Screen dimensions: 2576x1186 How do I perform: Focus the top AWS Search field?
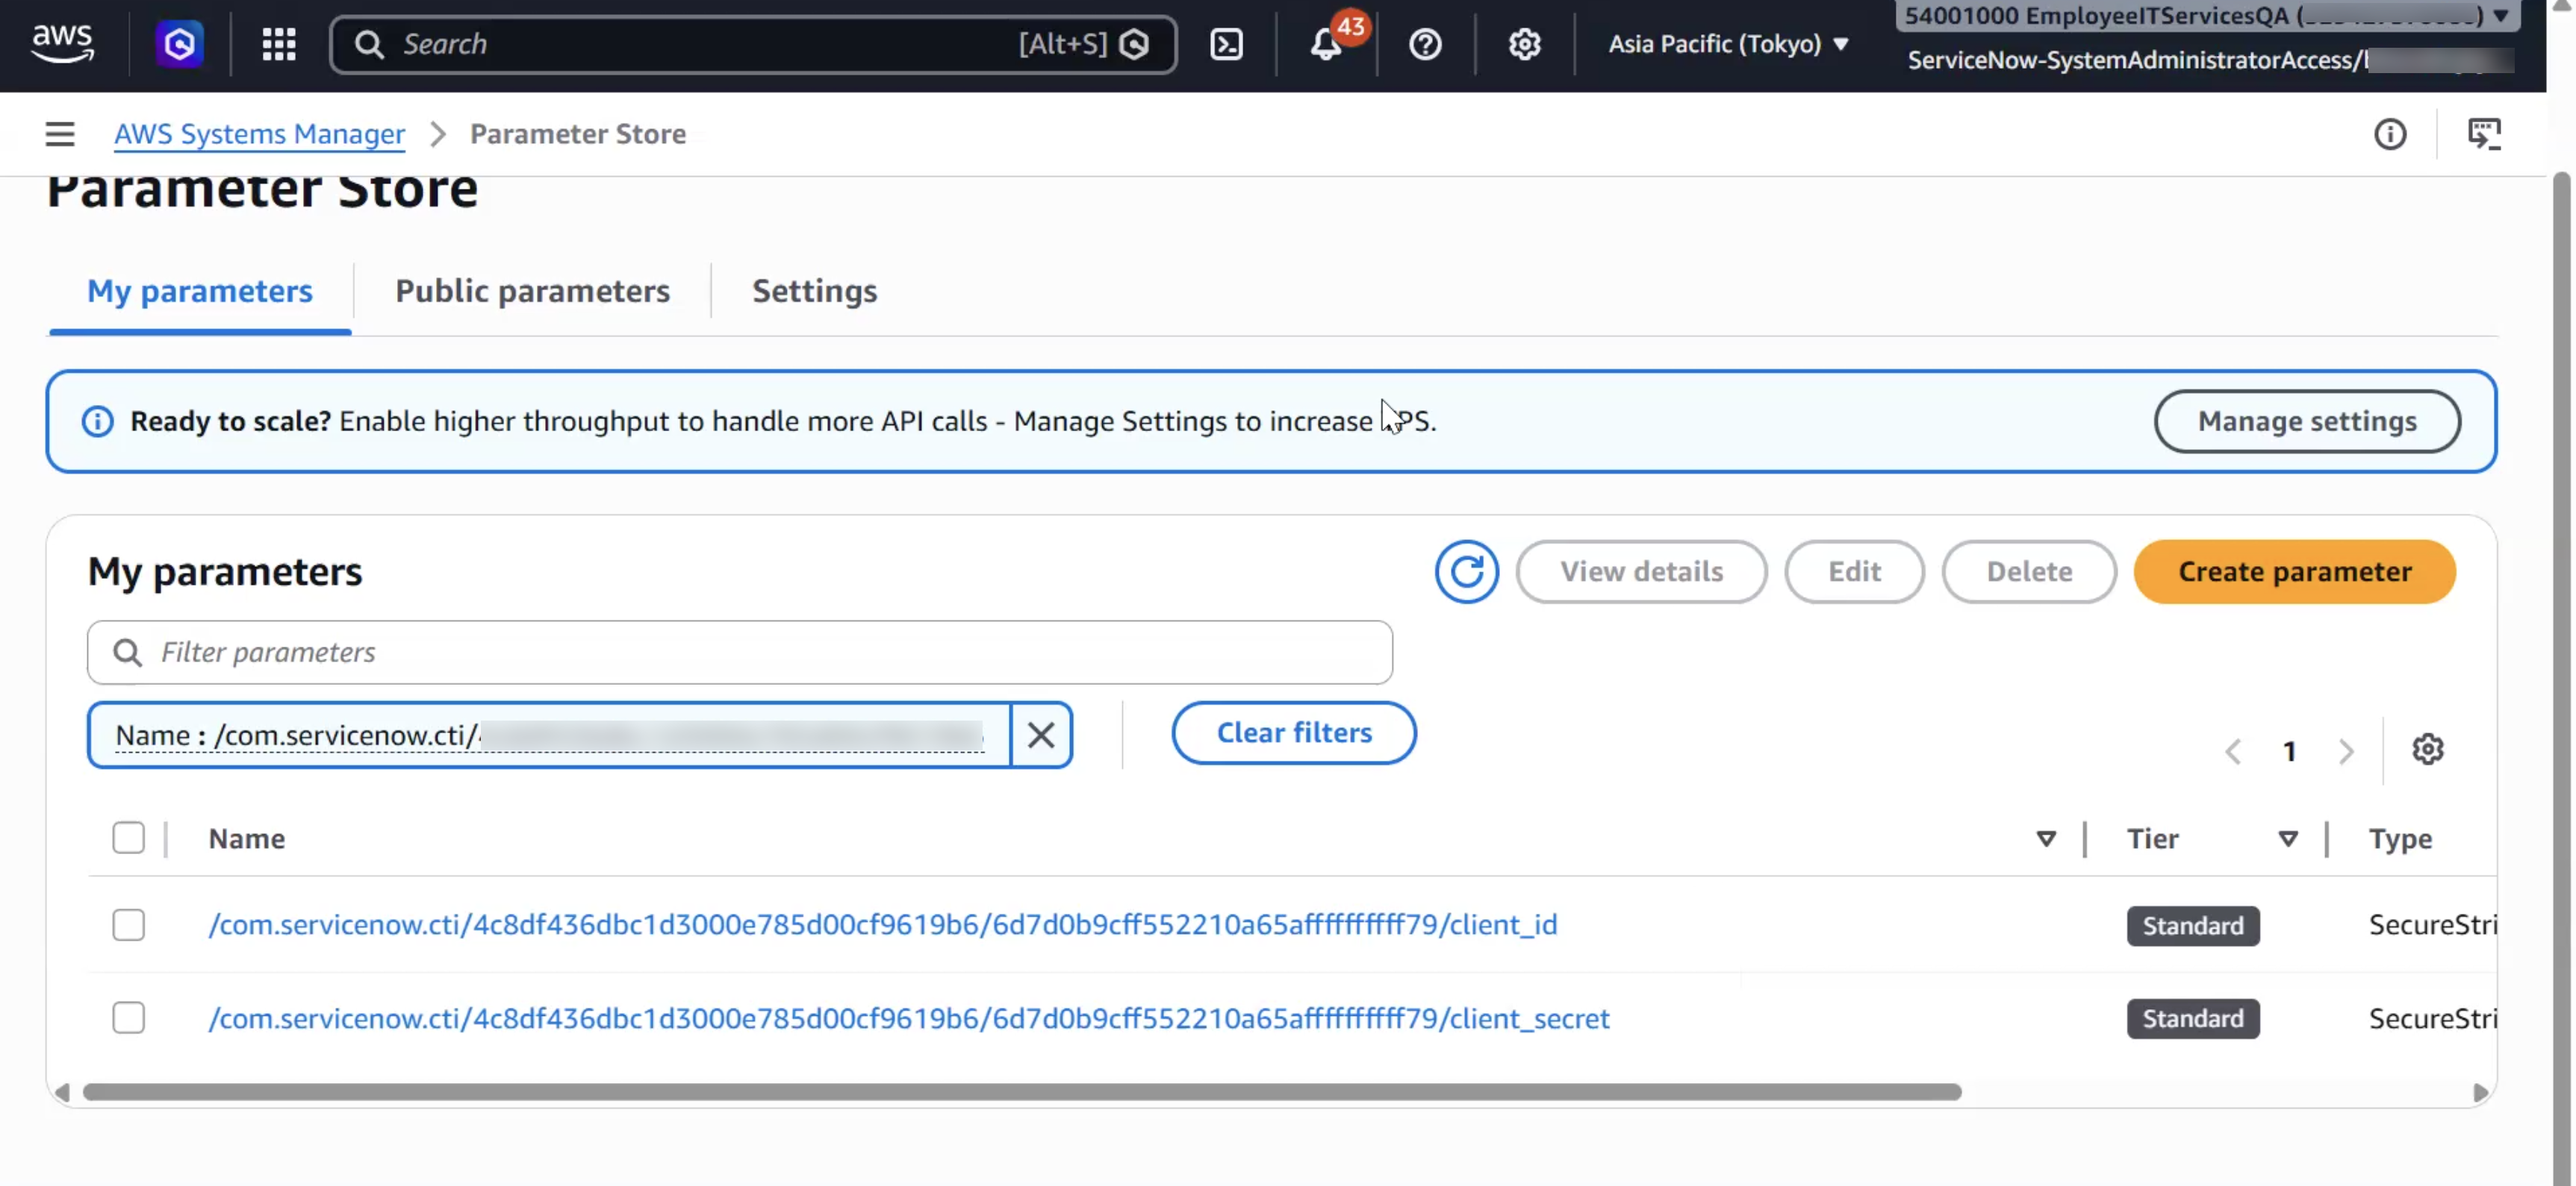tap(752, 44)
